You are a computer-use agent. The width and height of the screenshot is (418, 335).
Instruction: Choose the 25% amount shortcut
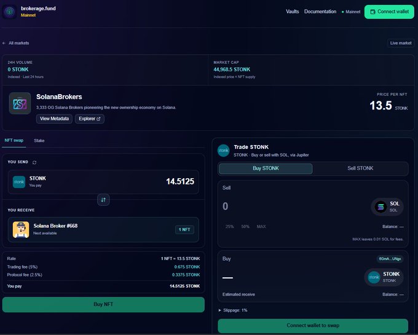pos(229,227)
